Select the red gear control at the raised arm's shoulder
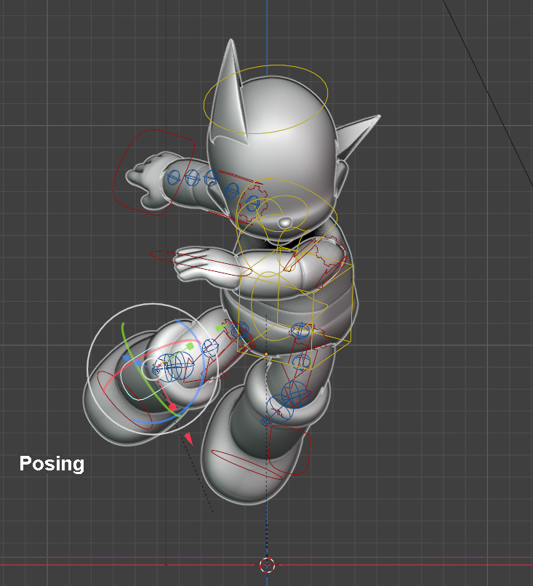 point(252,202)
